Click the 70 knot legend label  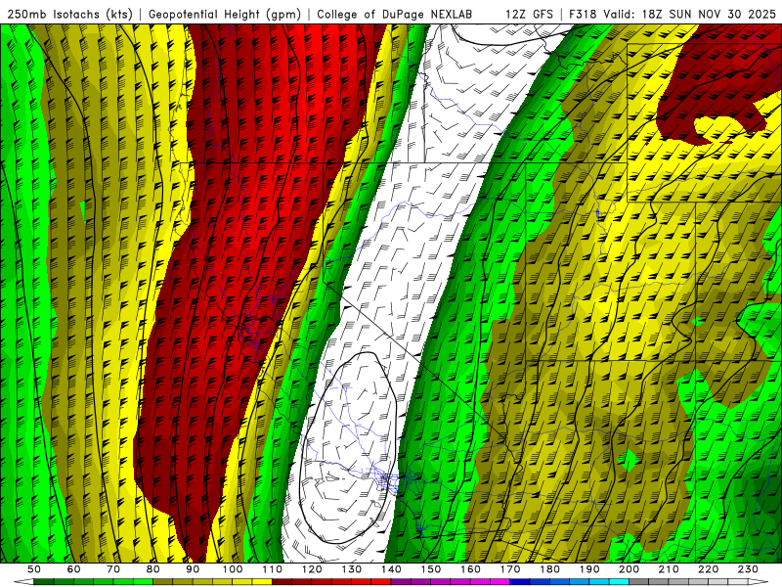(113, 569)
